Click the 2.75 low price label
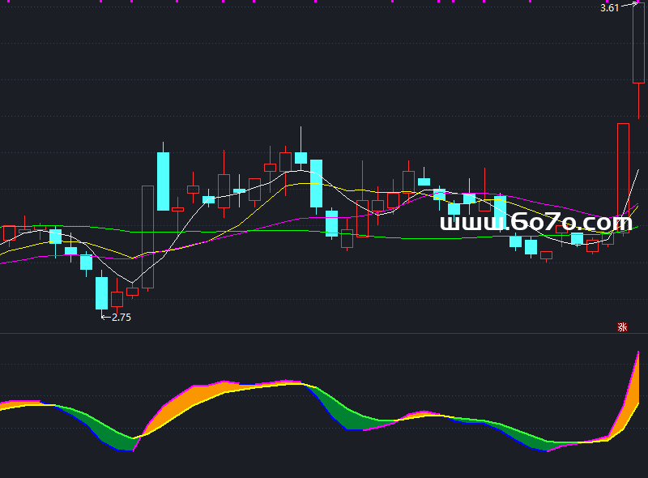 click(x=122, y=317)
